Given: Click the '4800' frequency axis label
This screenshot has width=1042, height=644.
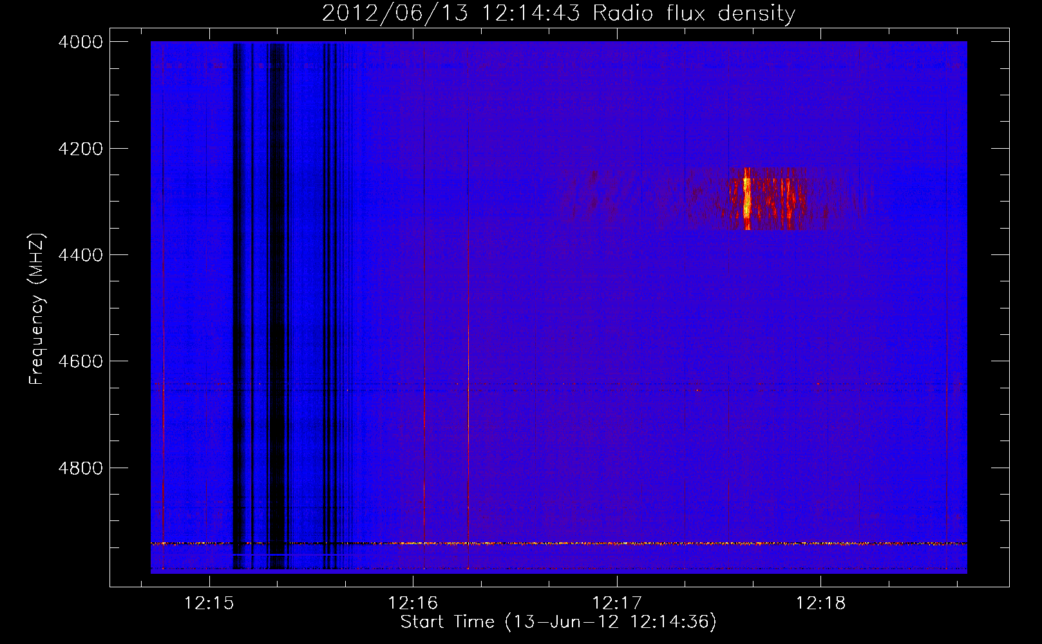Looking at the screenshot, I should click(x=81, y=468).
